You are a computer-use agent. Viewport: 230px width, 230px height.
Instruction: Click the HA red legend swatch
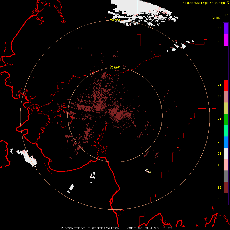pyautogui.click(x=226, y=85)
